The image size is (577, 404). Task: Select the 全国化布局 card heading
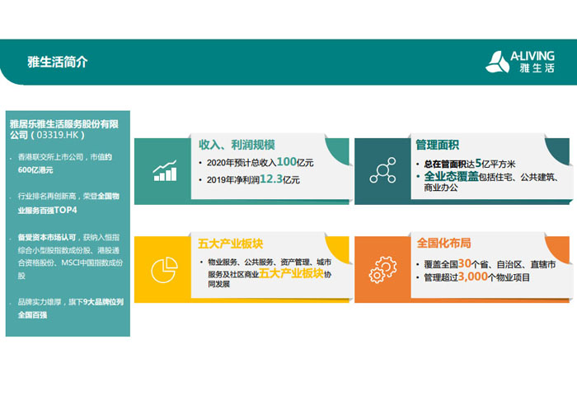point(443,244)
